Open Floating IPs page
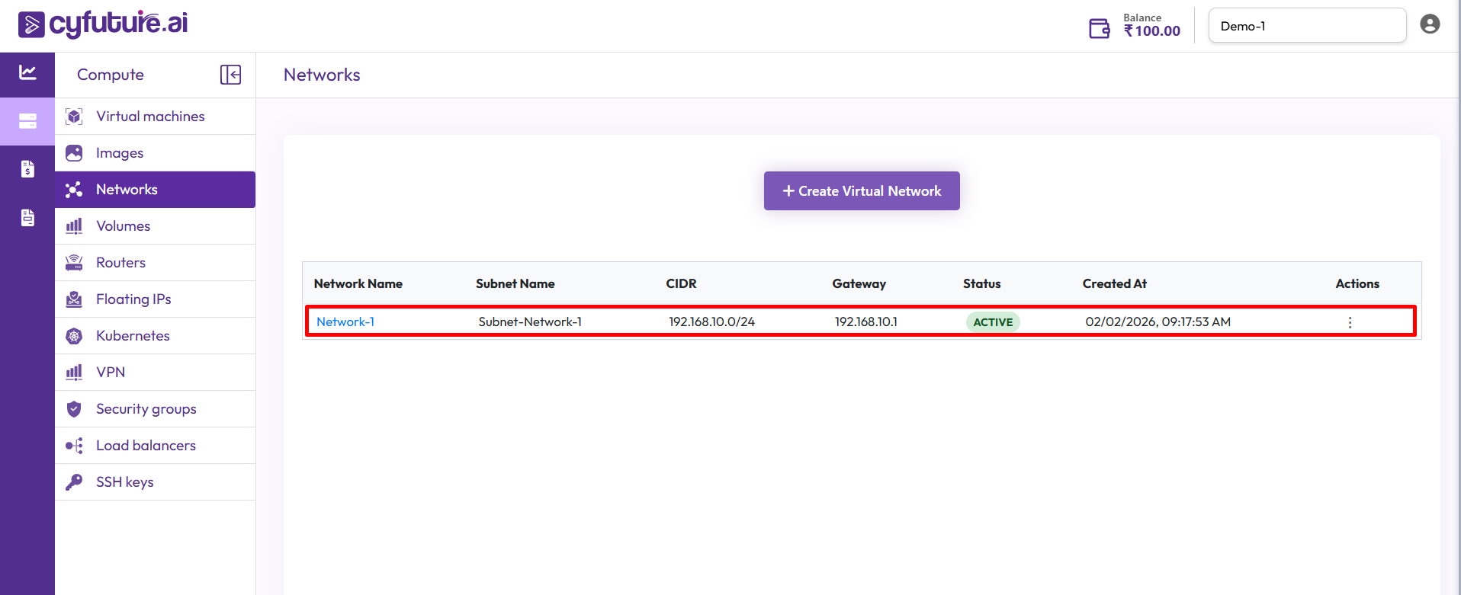 (133, 299)
